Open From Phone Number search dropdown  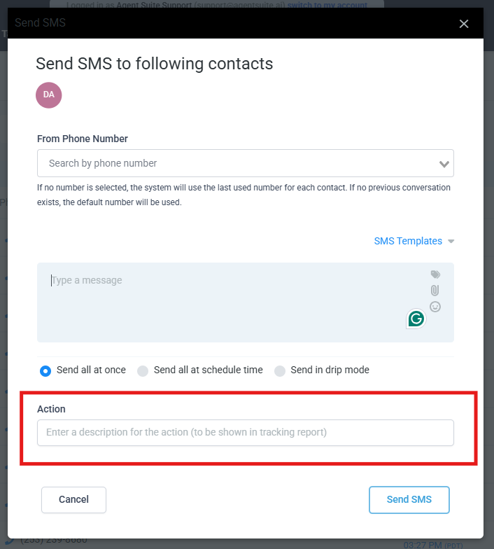[x=245, y=163]
